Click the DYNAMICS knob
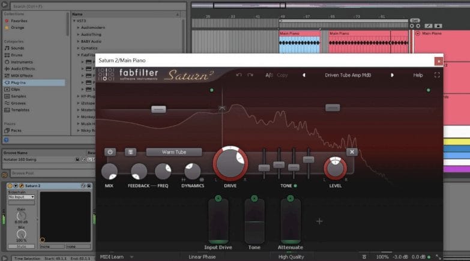 (193, 171)
